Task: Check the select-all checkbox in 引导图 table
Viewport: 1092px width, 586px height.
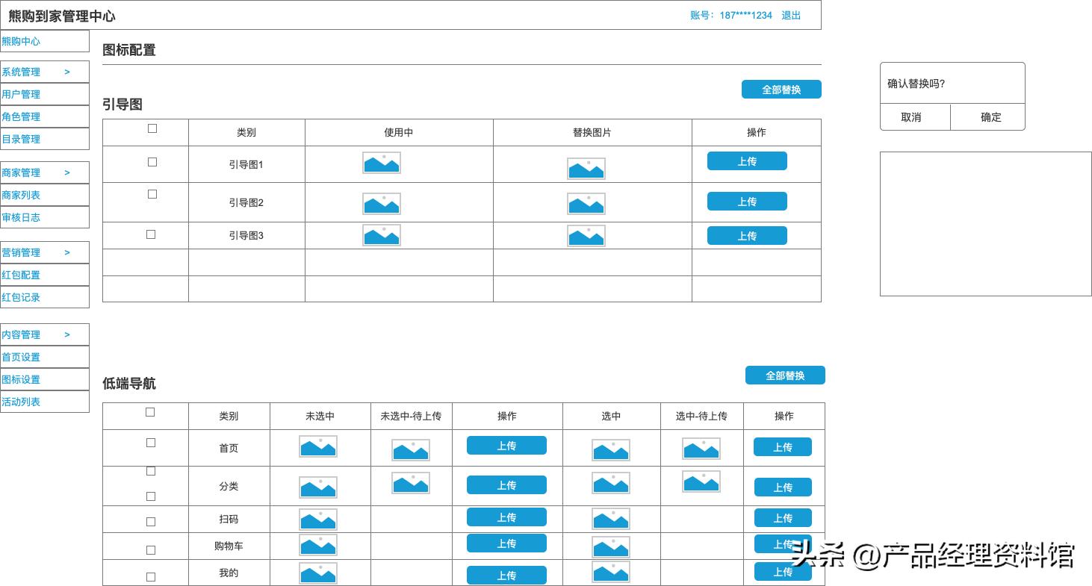Action: pos(152,128)
